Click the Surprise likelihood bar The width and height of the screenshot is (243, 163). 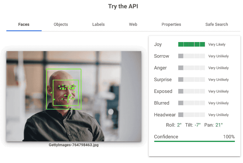tap(192, 80)
